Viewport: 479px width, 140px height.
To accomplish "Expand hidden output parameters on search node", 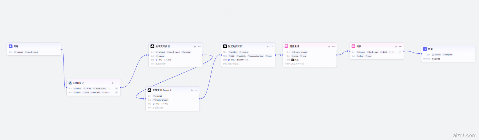I will point(116,92).
